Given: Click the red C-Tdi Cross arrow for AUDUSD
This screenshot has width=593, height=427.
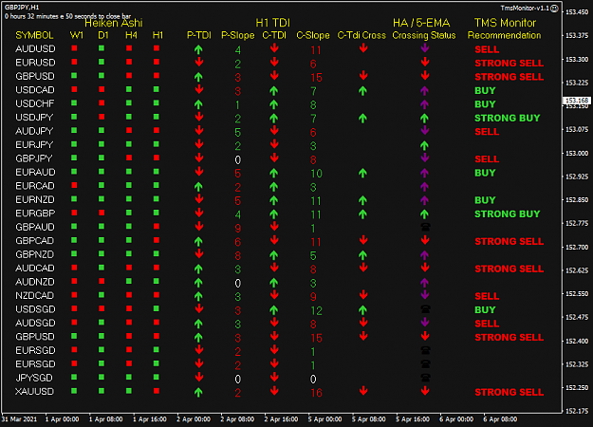Looking at the screenshot, I should tap(363, 48).
